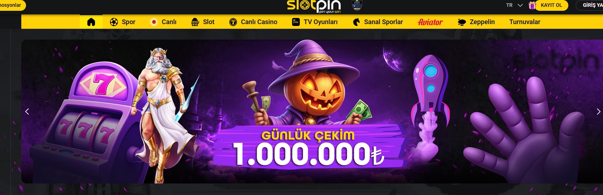
Task: Click the language chevron arrow
Action: tap(520, 5)
